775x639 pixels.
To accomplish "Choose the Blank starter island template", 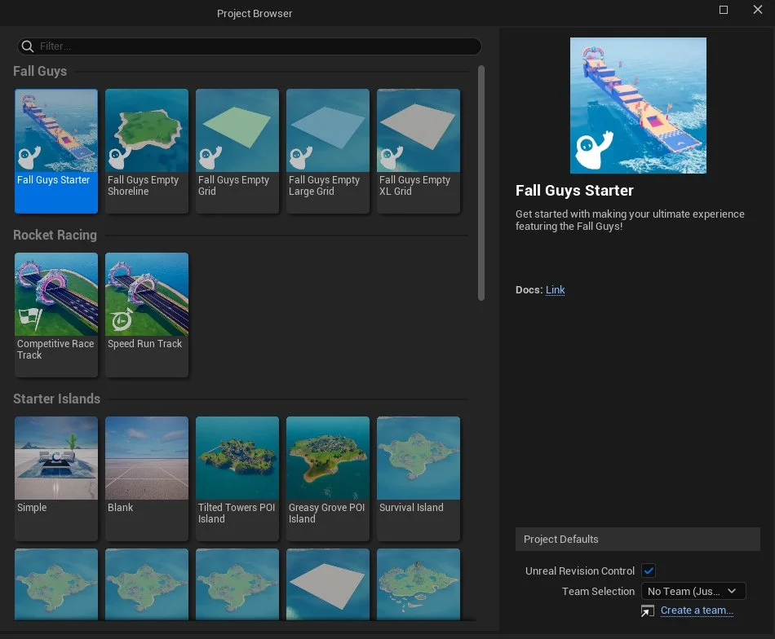I will click(146, 478).
